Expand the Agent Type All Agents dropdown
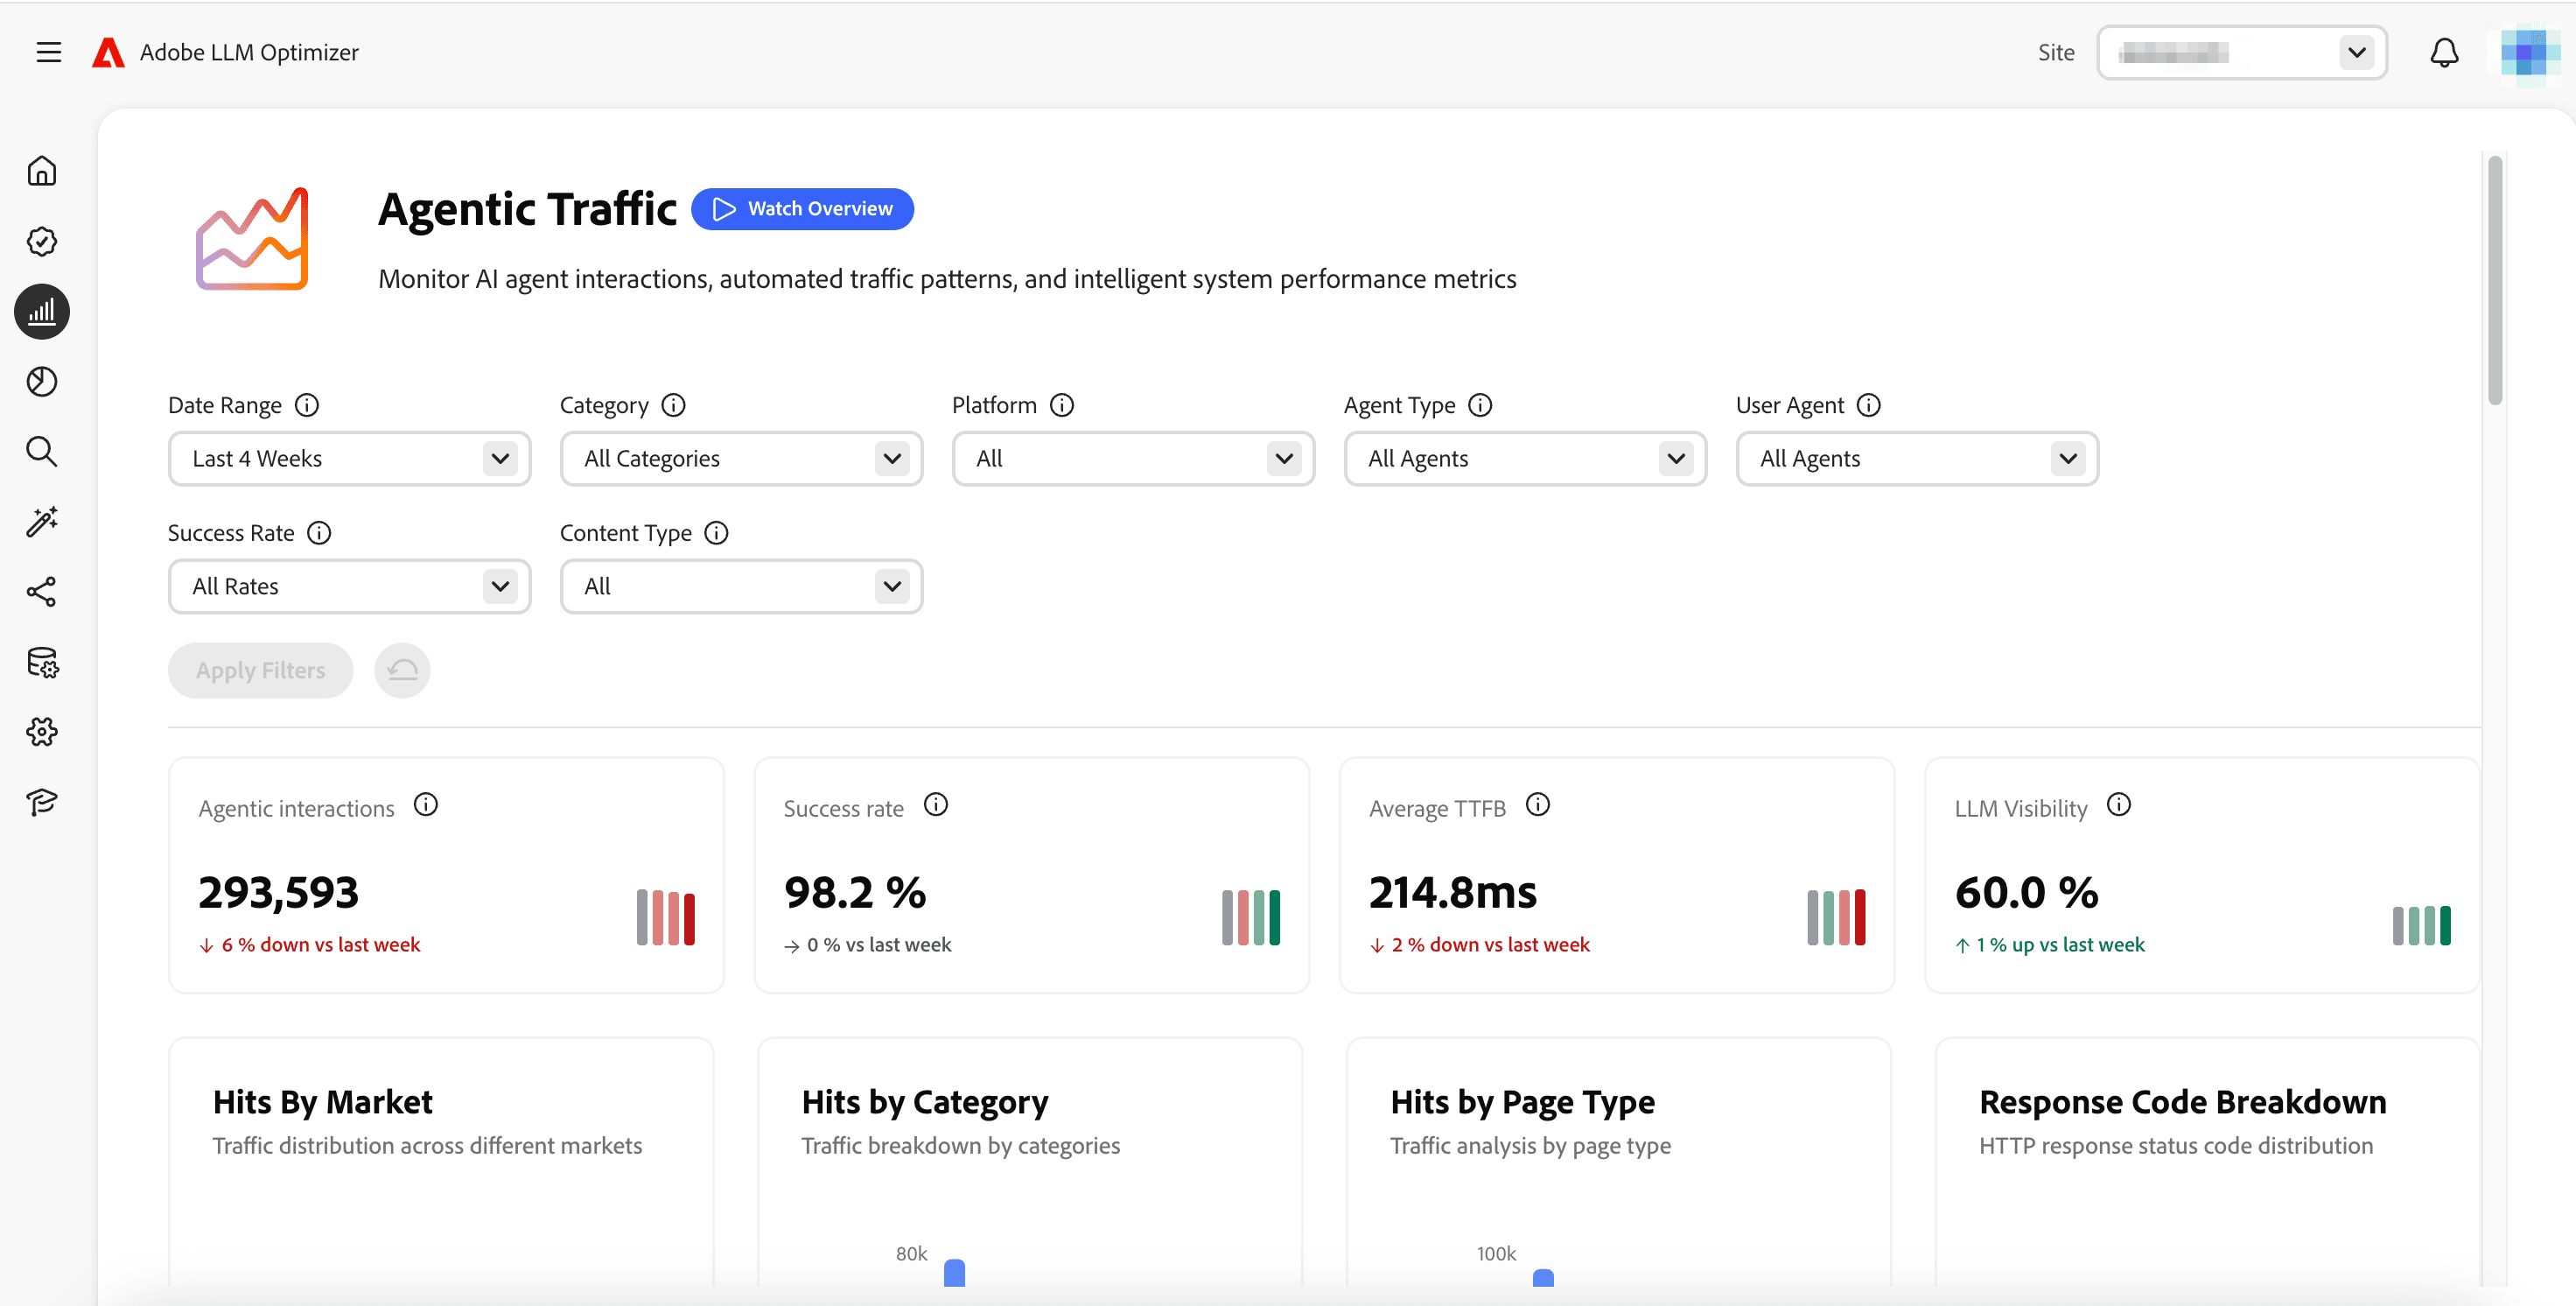 1525,459
